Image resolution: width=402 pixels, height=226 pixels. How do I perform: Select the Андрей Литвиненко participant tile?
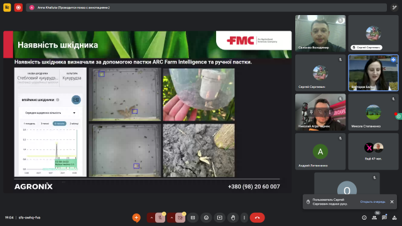pos(320,151)
